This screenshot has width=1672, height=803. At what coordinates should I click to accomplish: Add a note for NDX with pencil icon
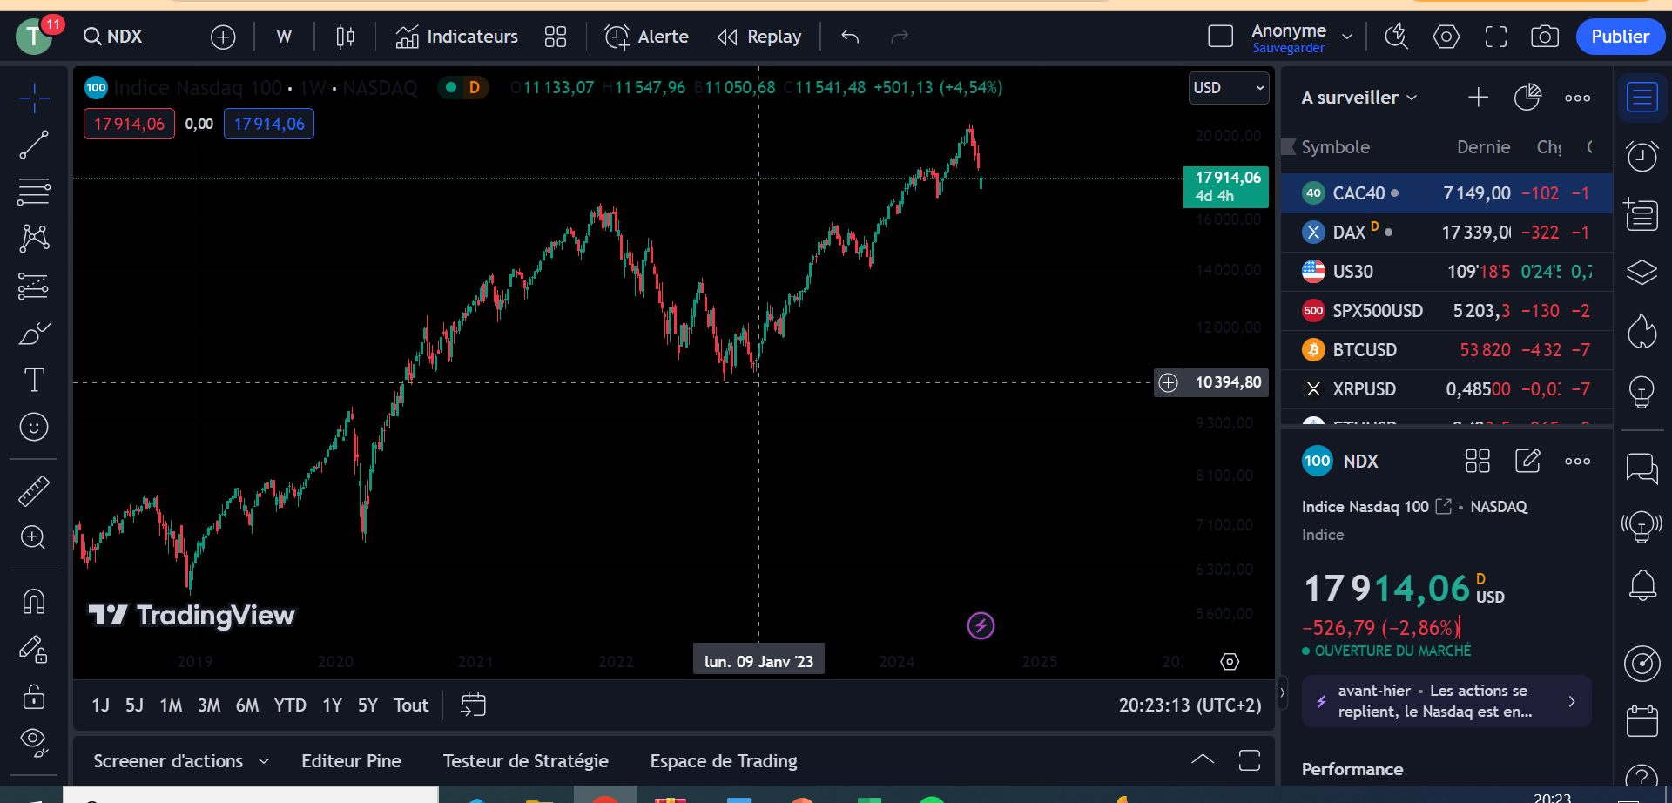click(x=1527, y=461)
